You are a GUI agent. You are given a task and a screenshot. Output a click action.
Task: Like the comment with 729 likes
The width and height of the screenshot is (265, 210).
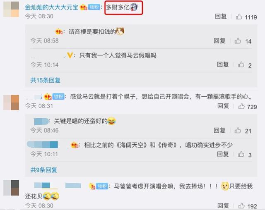[x=241, y=106]
